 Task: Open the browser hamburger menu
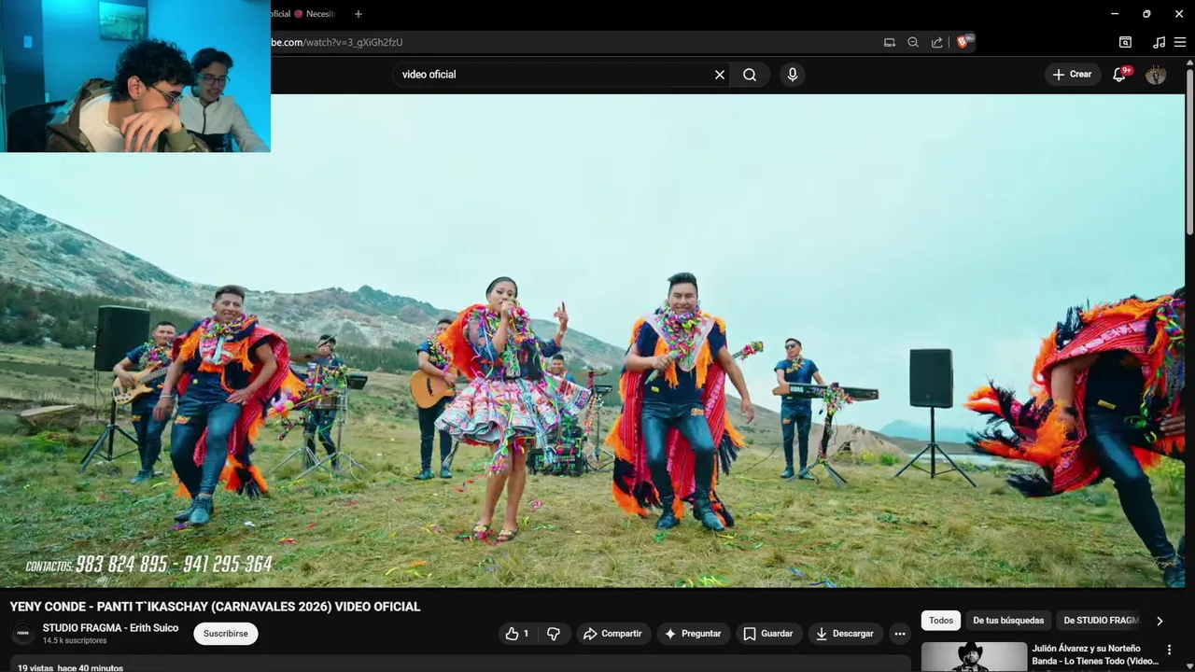[x=1180, y=42]
